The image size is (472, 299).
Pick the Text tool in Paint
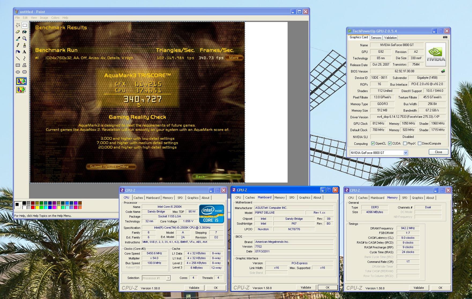tap(25, 52)
